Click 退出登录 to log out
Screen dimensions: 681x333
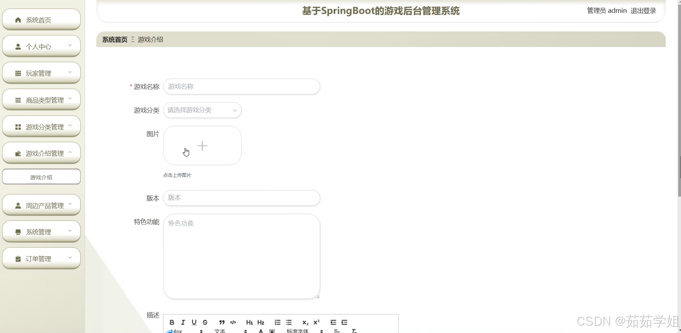click(x=643, y=10)
